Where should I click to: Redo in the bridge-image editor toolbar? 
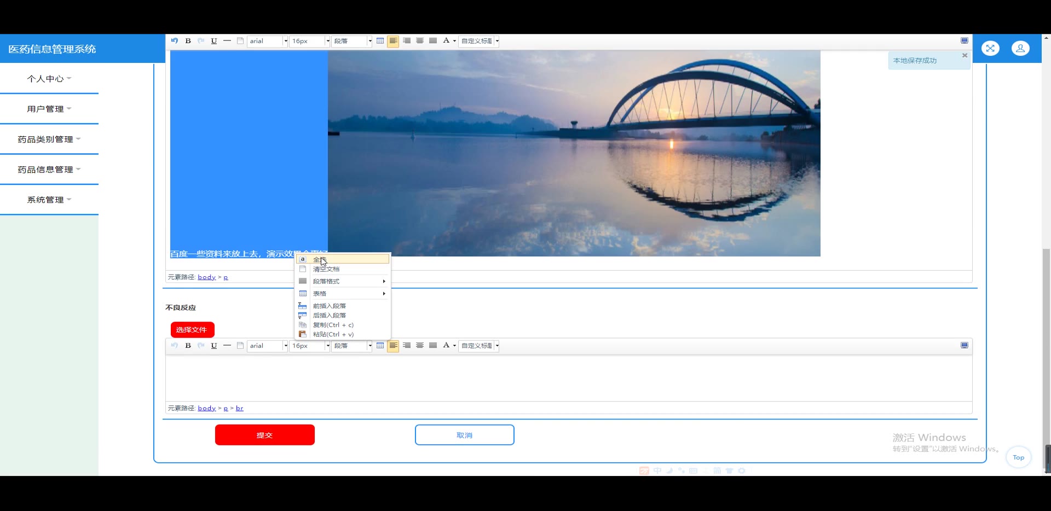coord(201,41)
